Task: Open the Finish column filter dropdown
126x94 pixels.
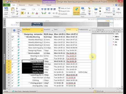Action: [x=77, y=30]
